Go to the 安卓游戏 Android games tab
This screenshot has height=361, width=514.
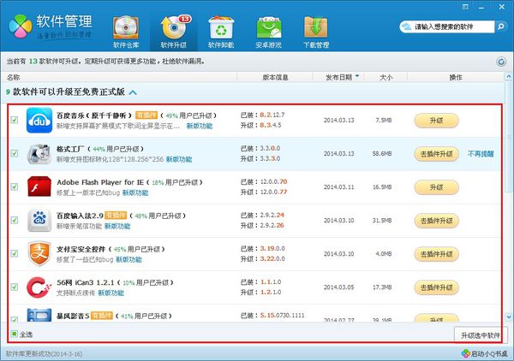(x=269, y=33)
